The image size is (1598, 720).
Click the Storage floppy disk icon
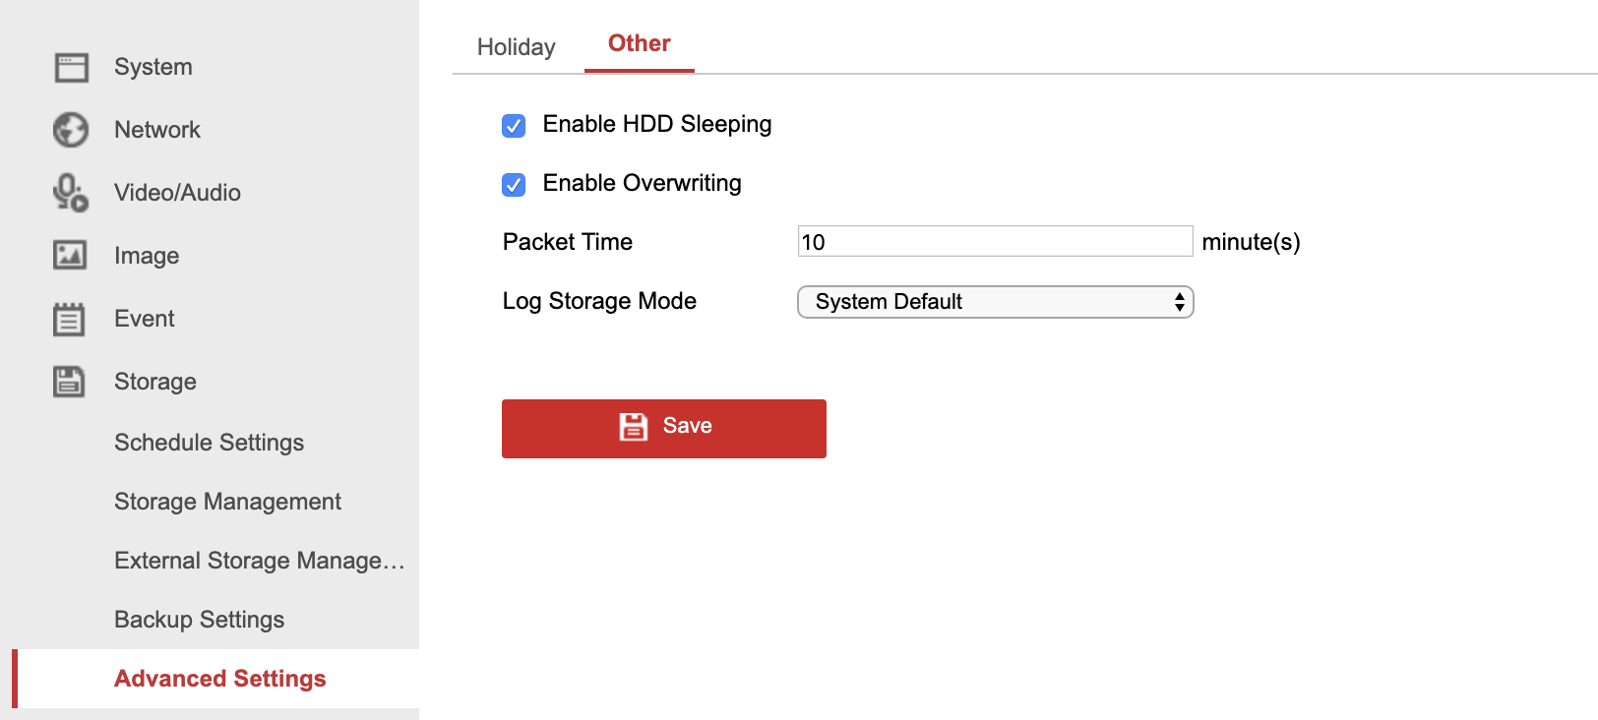[x=69, y=382]
